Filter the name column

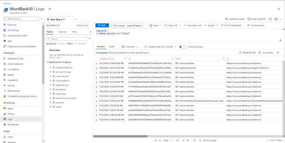point(224,59)
